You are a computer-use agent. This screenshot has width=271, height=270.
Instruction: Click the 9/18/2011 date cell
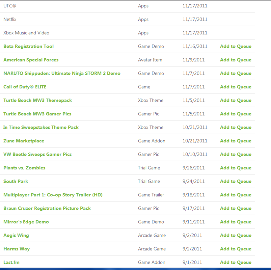click(194, 195)
